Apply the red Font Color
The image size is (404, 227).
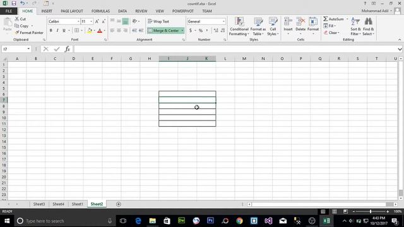(100, 31)
